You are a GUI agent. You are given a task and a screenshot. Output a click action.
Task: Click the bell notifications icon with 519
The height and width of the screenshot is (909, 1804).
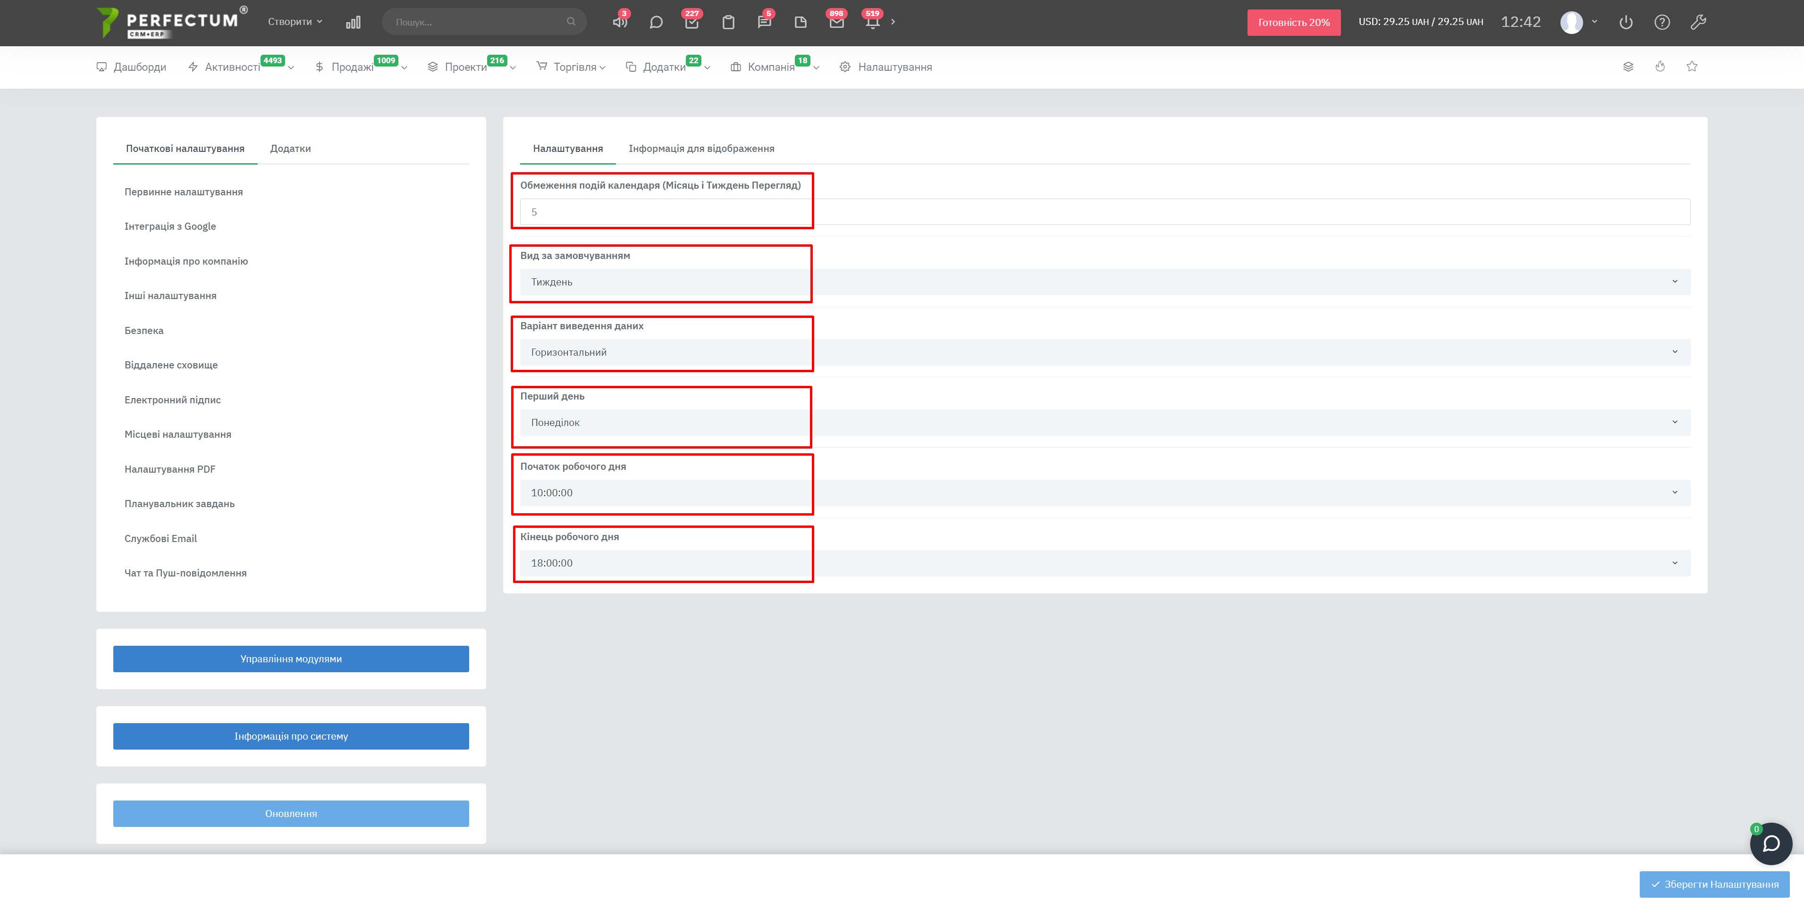872,22
